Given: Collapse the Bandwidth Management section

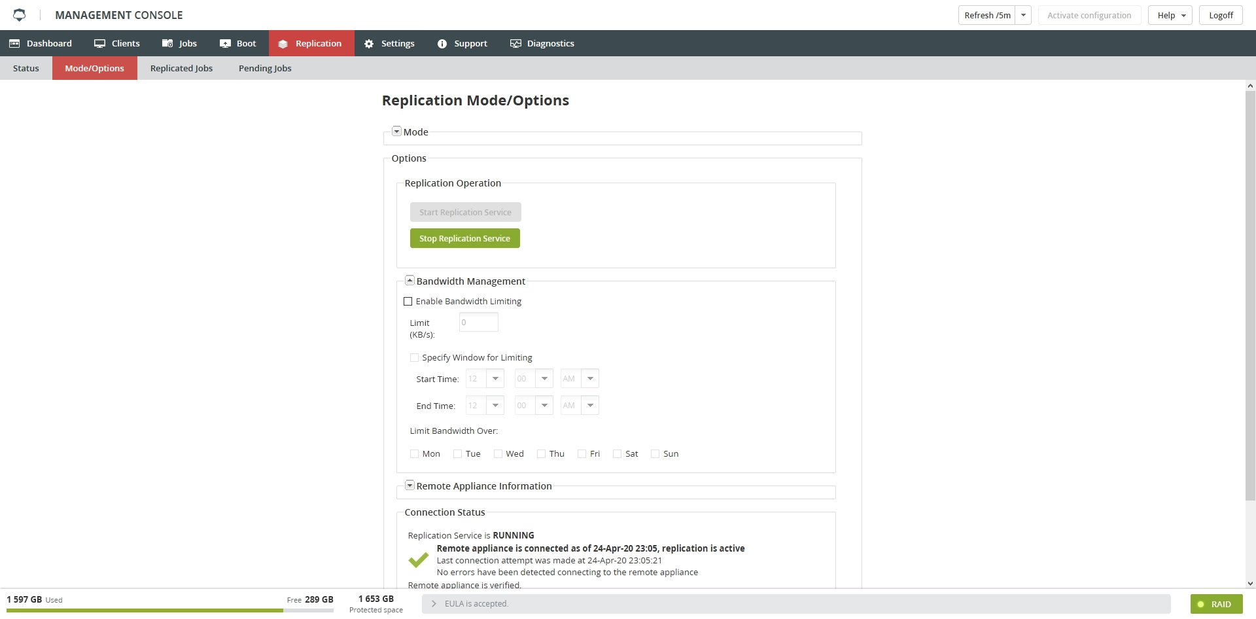Looking at the screenshot, I should point(410,280).
